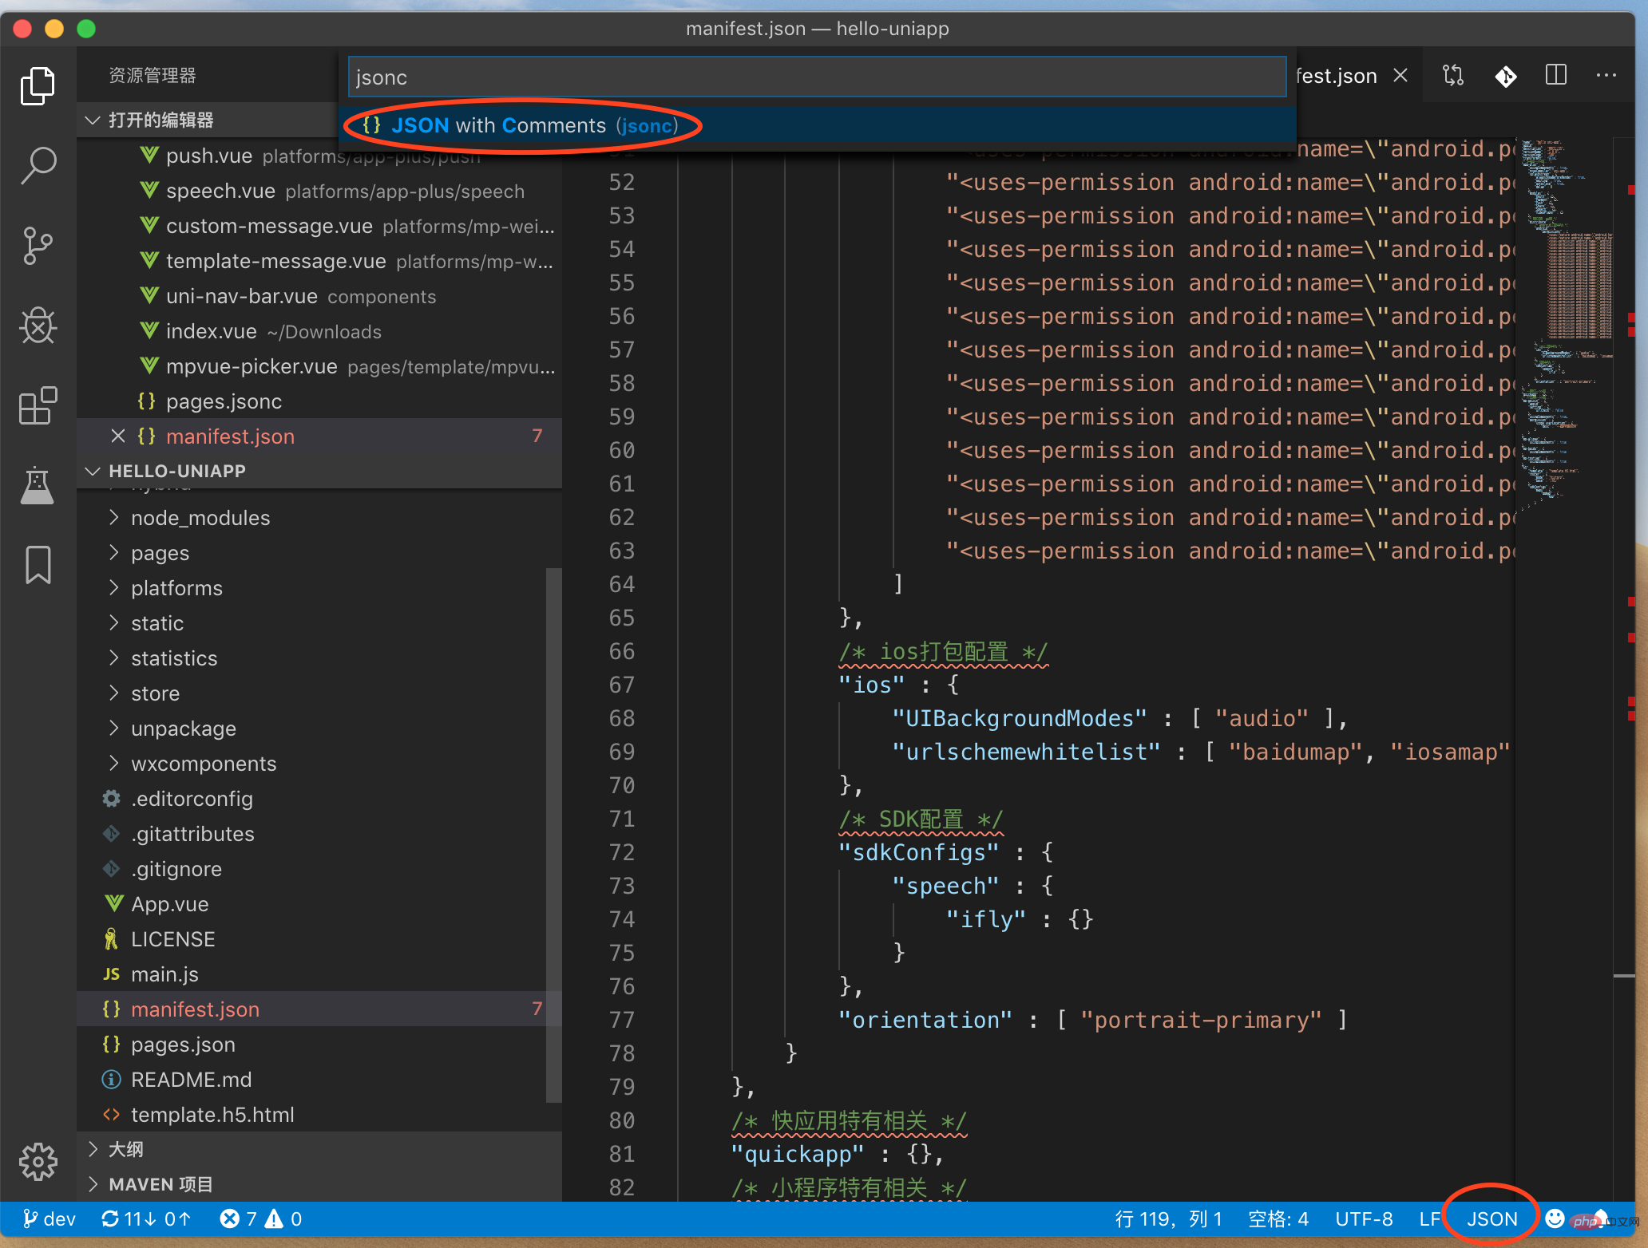This screenshot has height=1248, width=1648.
Task: Click the dev branch status item
Action: (x=50, y=1219)
